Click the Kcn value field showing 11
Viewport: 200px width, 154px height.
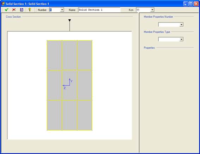(x=143, y=10)
